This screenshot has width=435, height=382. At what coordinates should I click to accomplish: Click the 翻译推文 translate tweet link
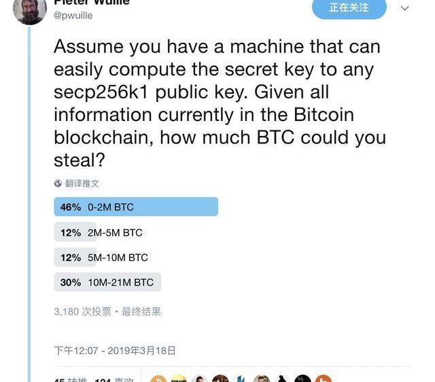tap(82, 184)
